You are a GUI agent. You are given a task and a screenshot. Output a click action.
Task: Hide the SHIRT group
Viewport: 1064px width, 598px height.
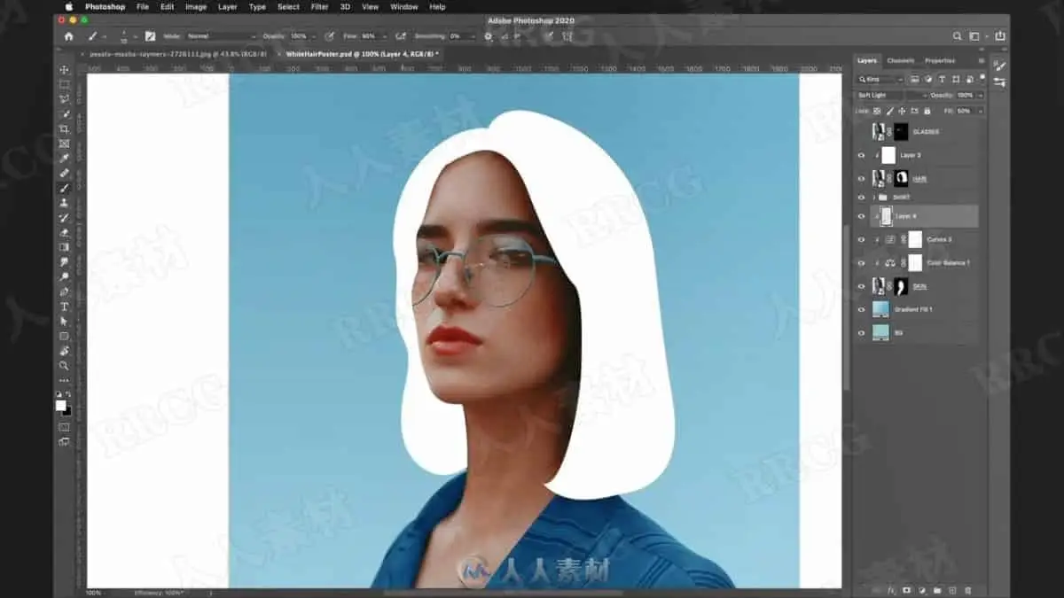[861, 197]
